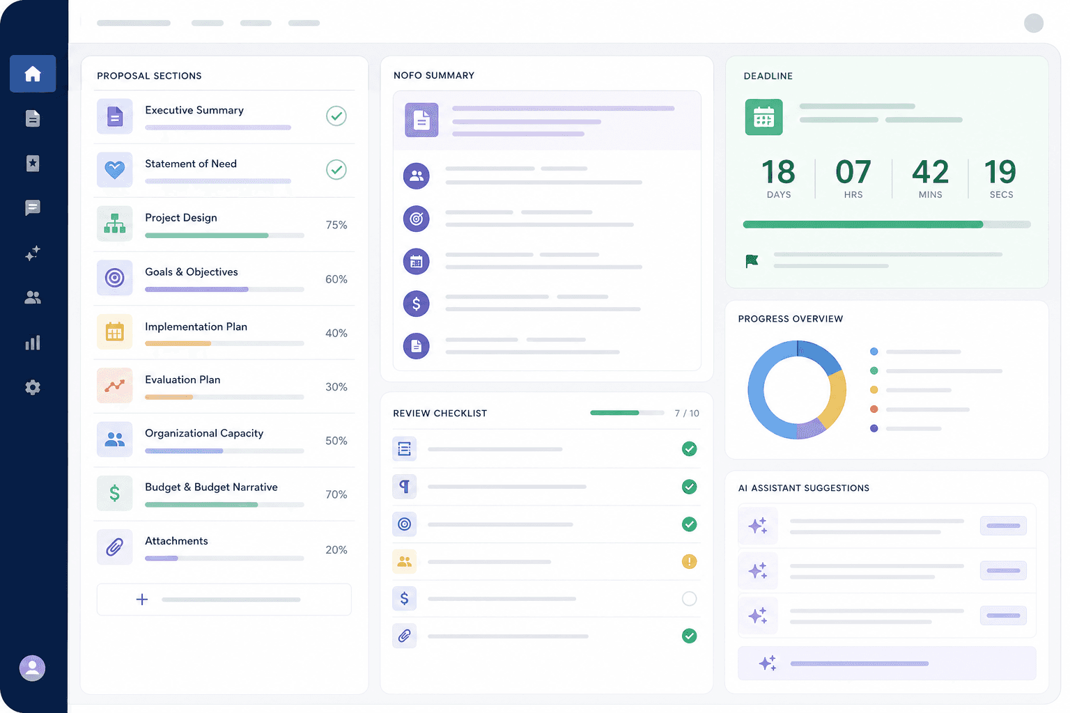Toggle checklist paperclip row green check
Screen dimensions: 1070x713
[x=690, y=636]
